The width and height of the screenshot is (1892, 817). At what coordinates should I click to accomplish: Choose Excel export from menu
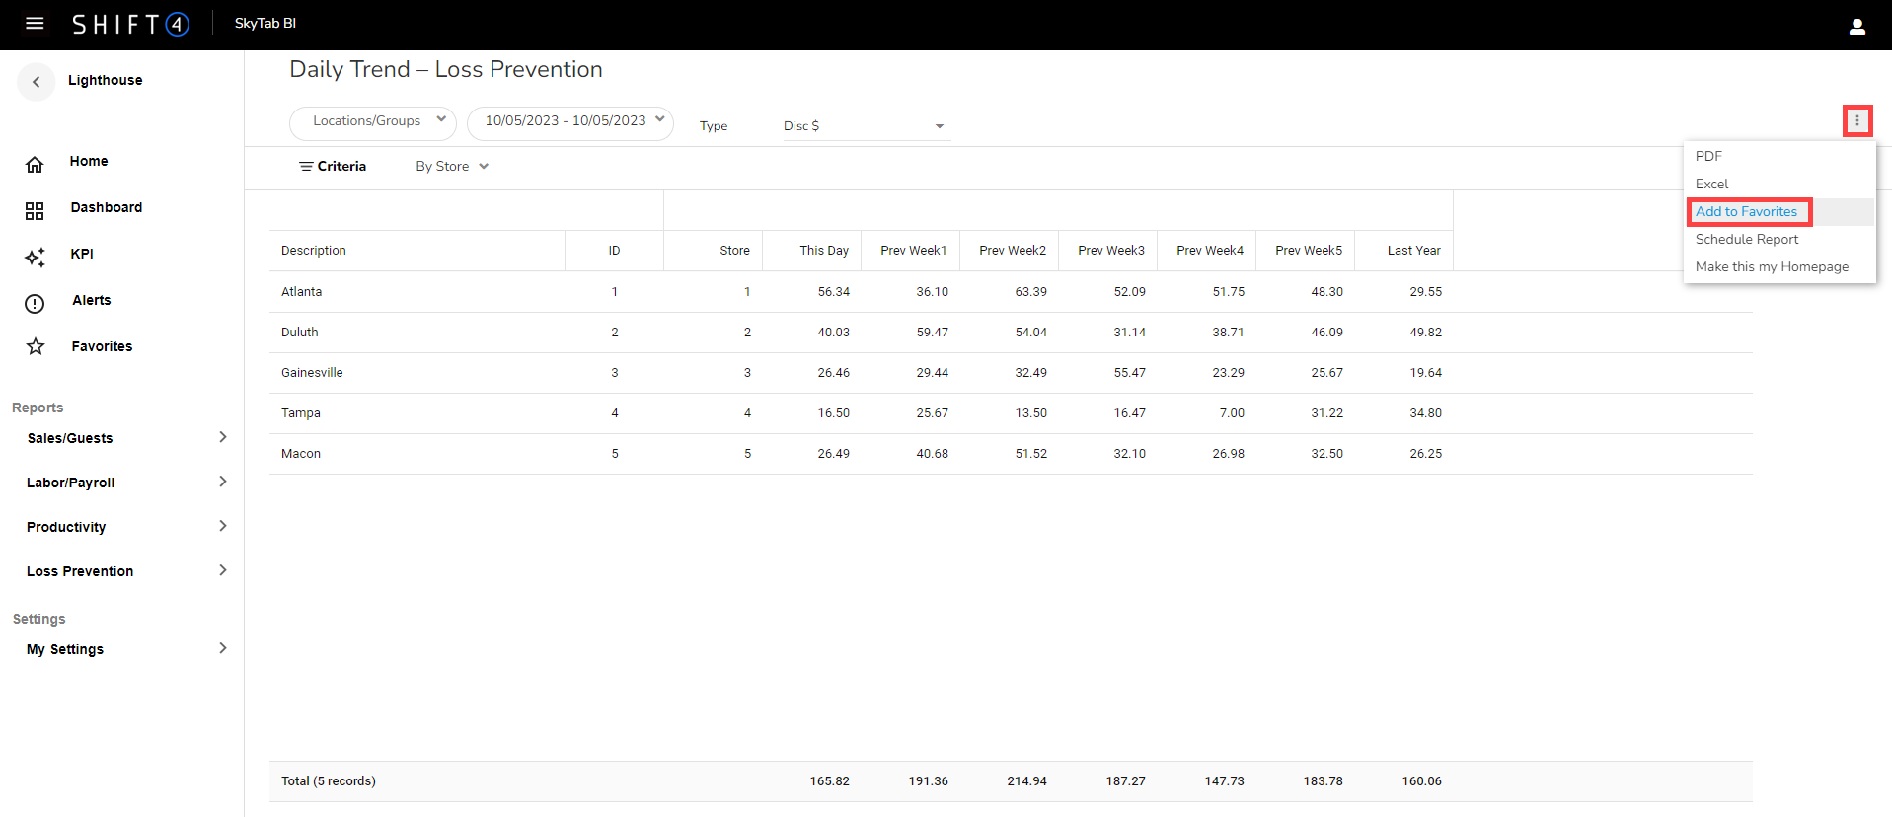(x=1711, y=185)
